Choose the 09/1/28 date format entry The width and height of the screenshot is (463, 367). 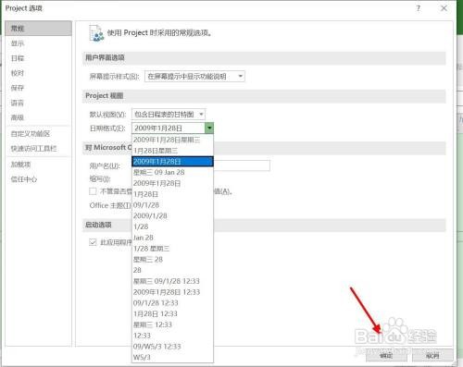(x=172, y=205)
